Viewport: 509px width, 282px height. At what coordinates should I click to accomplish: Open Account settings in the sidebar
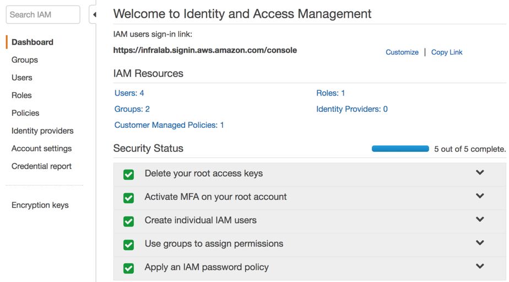click(41, 148)
